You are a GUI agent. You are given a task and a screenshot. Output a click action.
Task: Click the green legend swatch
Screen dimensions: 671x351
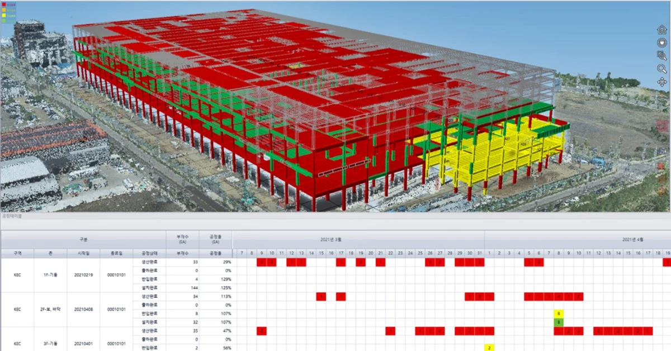4,21
